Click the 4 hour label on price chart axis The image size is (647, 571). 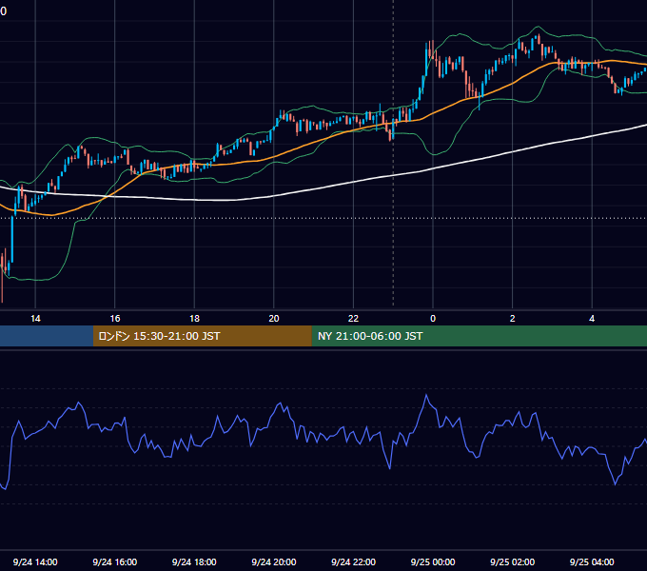click(x=592, y=319)
